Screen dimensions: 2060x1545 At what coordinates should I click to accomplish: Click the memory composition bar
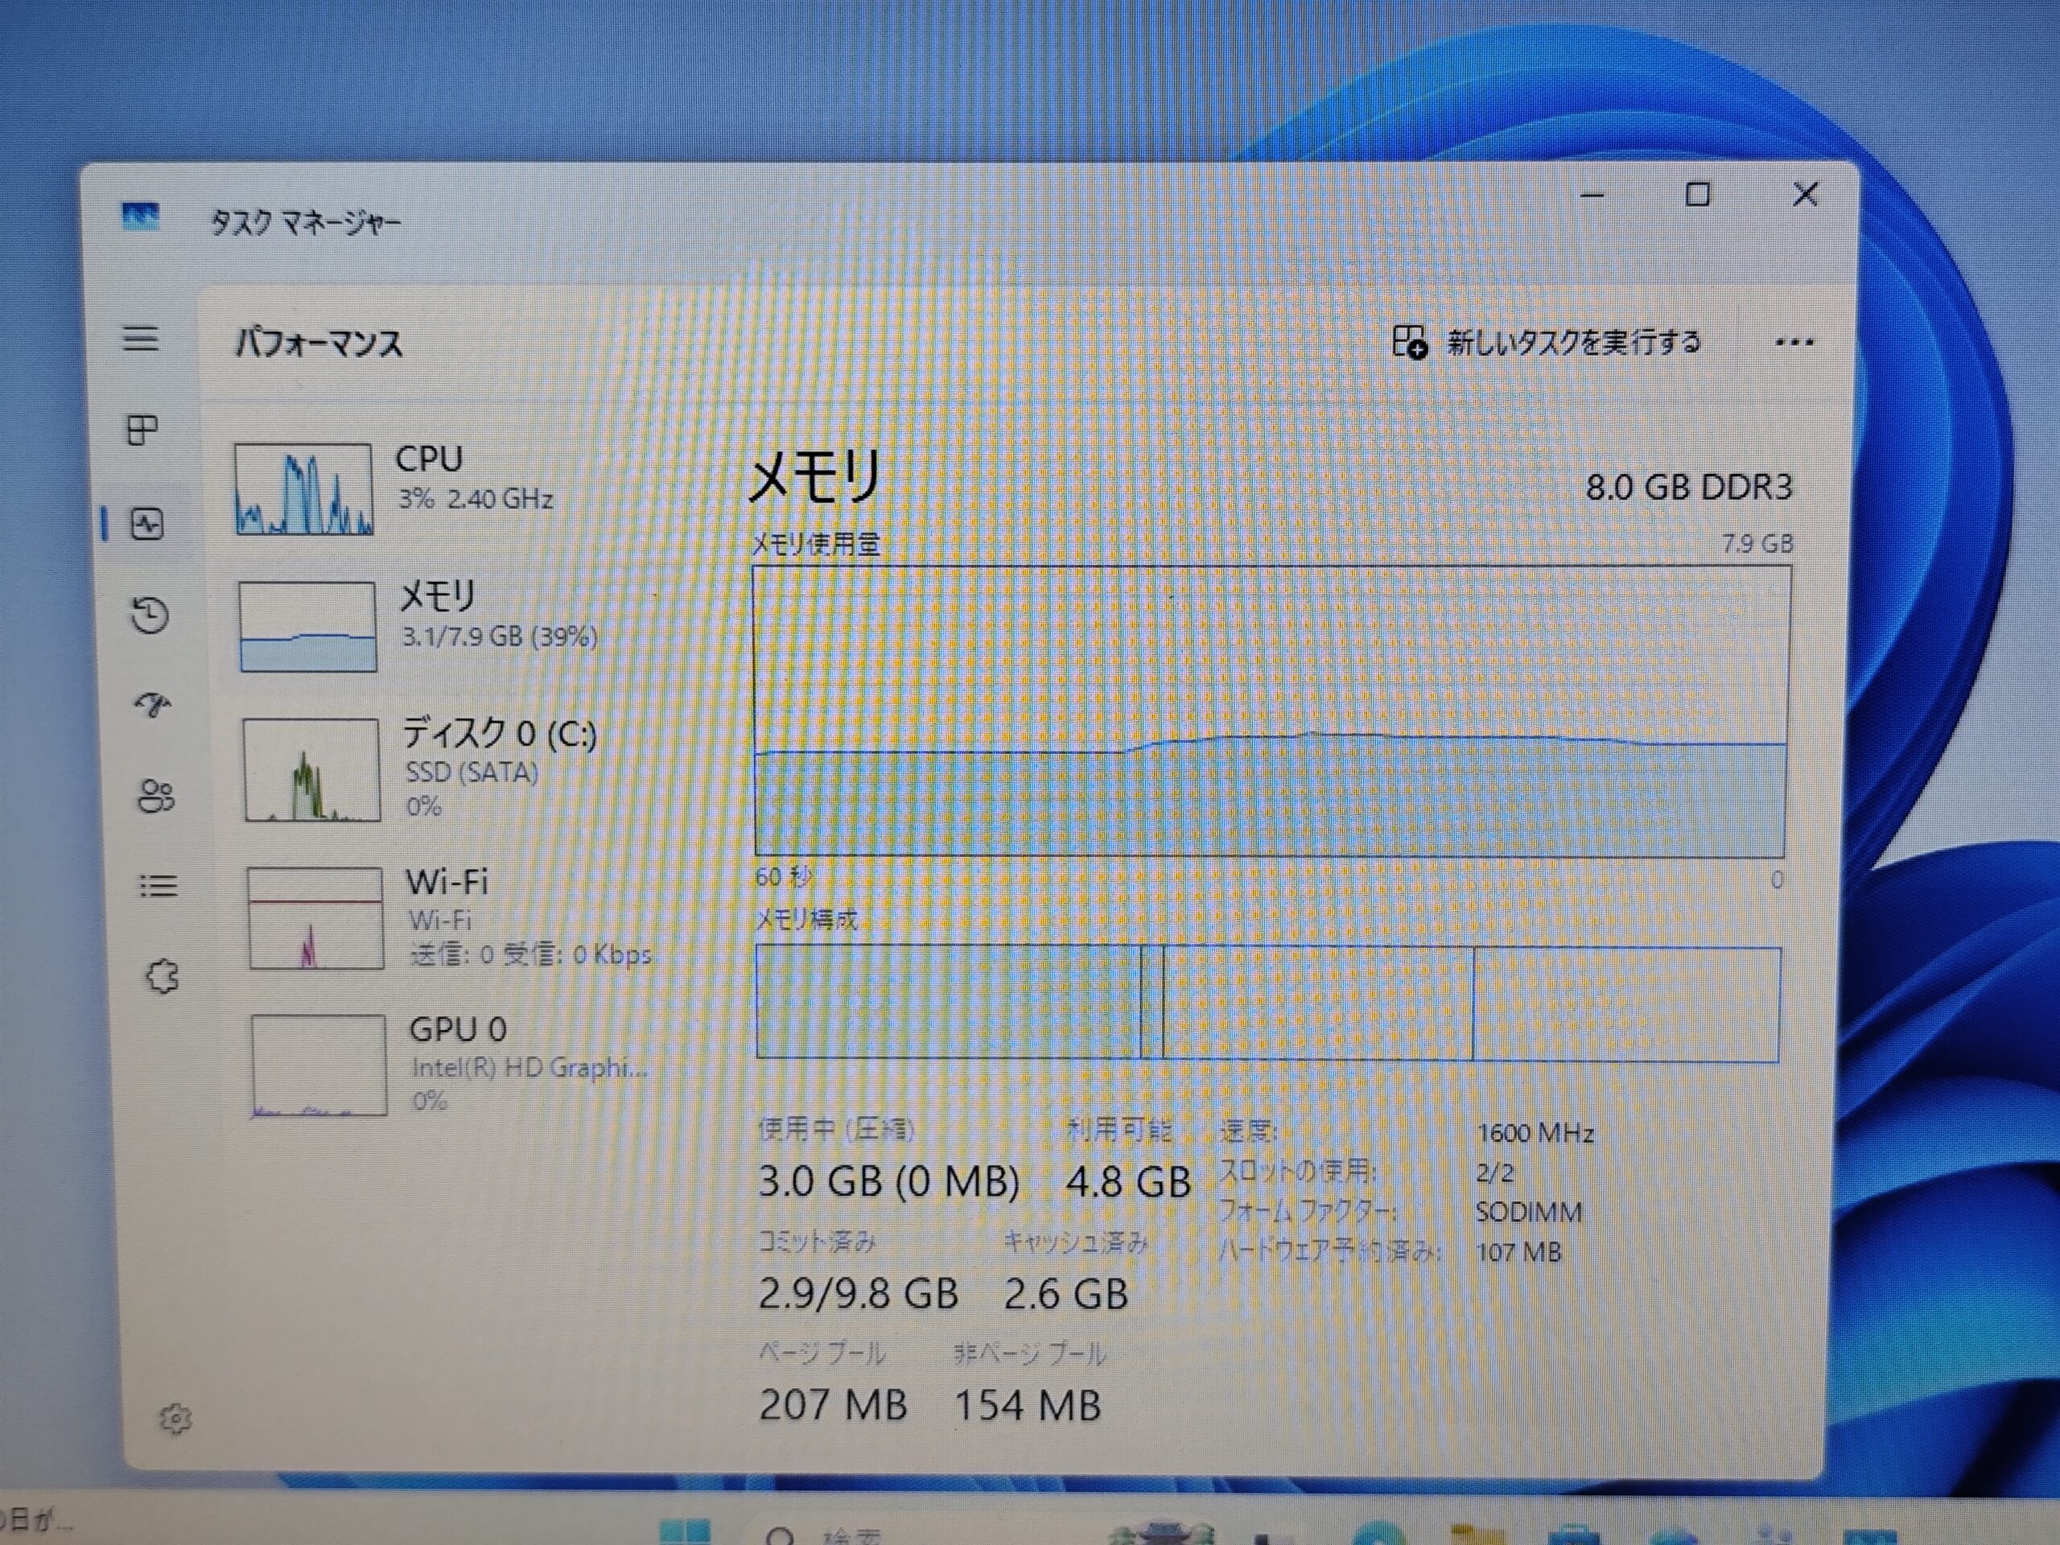click(x=1267, y=1003)
